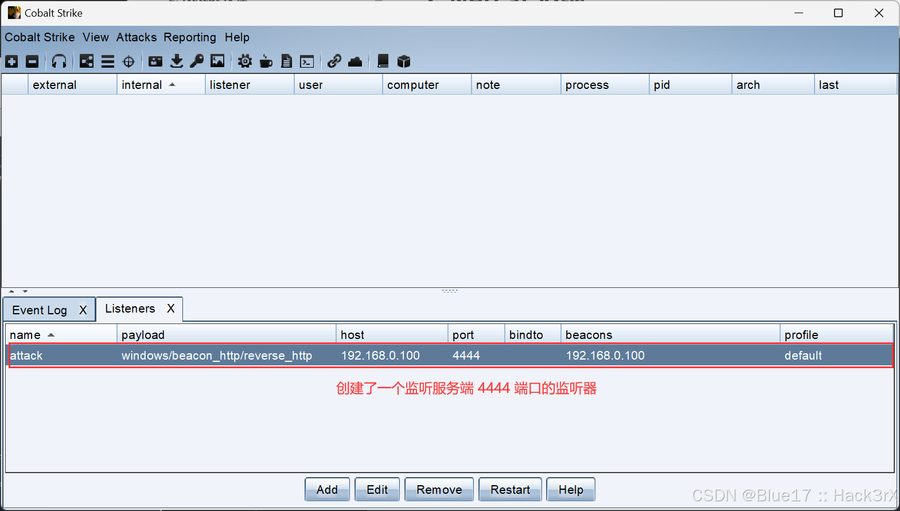Open Configure Listeners via the headphones icon

(x=59, y=61)
